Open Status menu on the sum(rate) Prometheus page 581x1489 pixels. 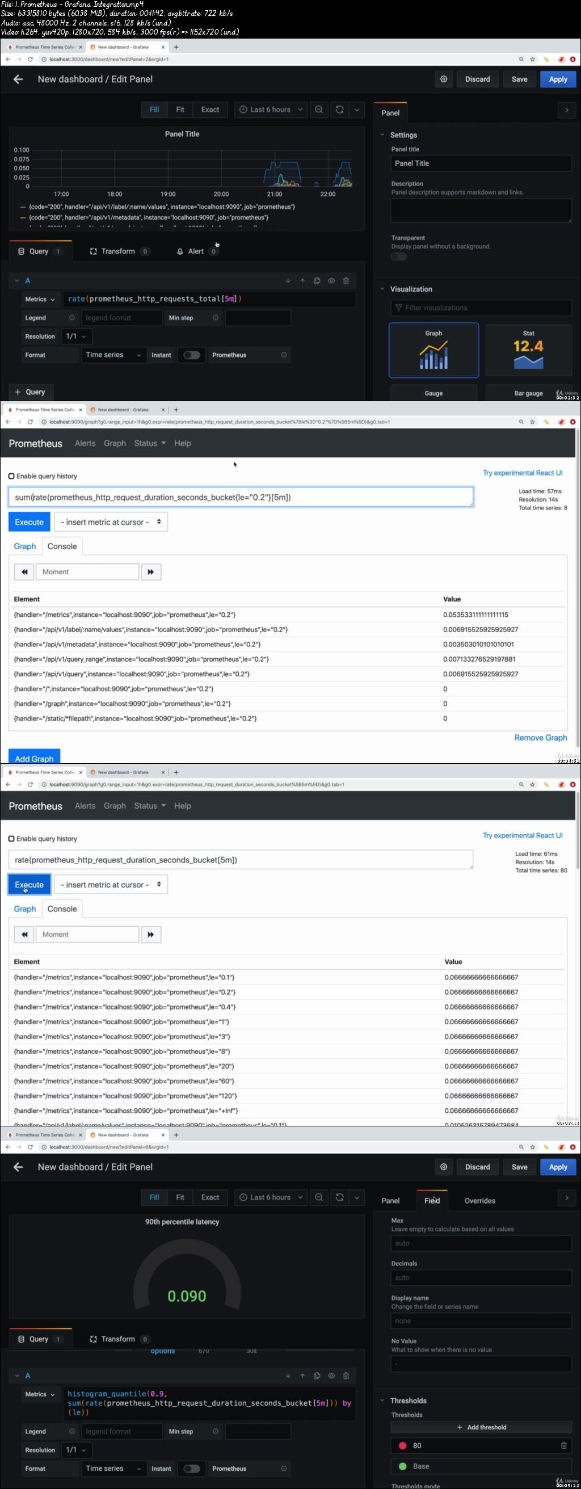pyautogui.click(x=150, y=443)
